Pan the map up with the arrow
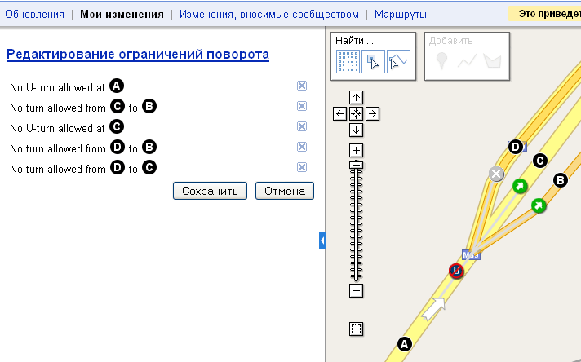Viewport: 581px width, 362px height. point(356,98)
